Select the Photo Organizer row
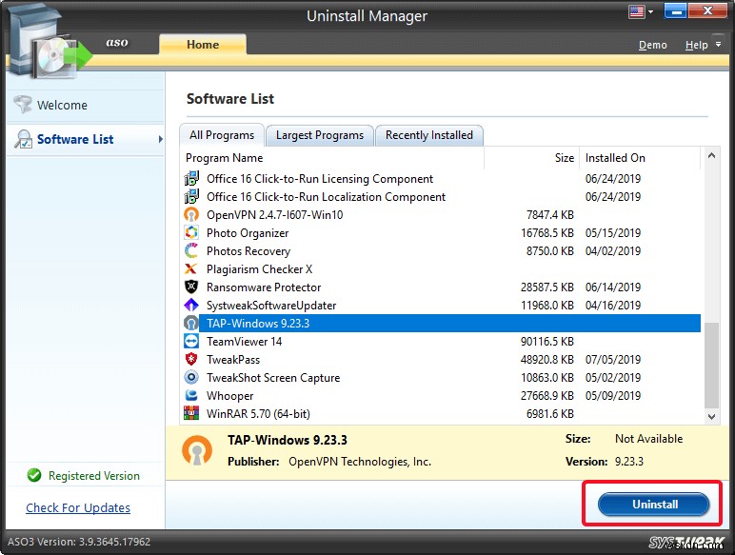Screen dimensions: 735x555 click(x=441, y=232)
